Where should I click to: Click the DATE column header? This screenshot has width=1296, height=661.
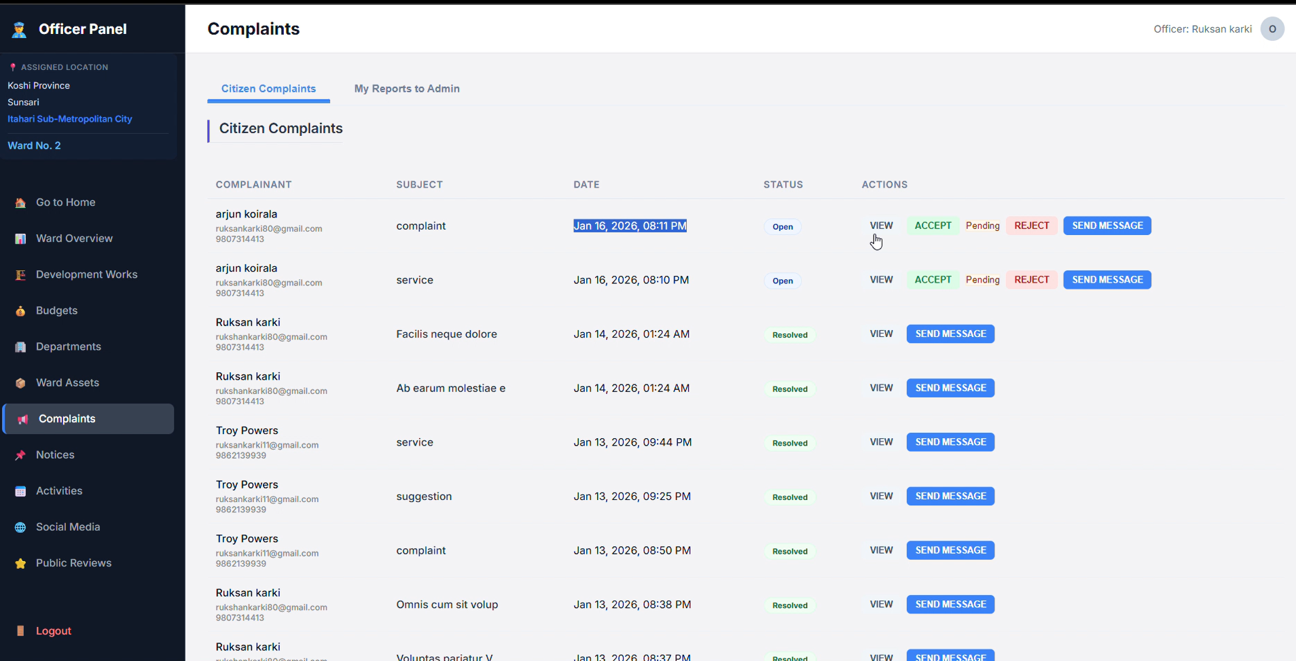click(586, 185)
